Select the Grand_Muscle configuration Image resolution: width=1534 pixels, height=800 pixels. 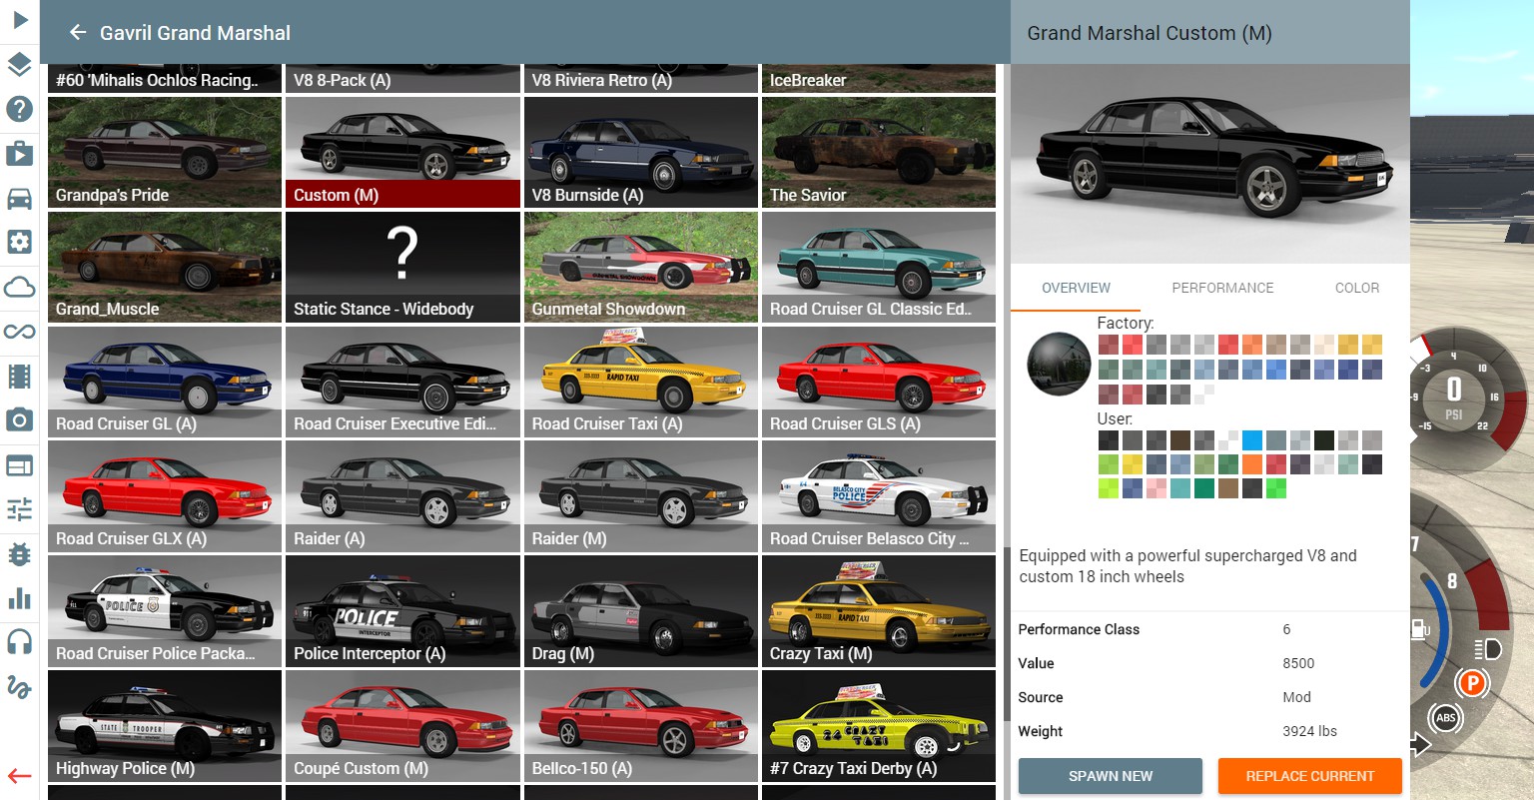pyautogui.click(x=165, y=267)
